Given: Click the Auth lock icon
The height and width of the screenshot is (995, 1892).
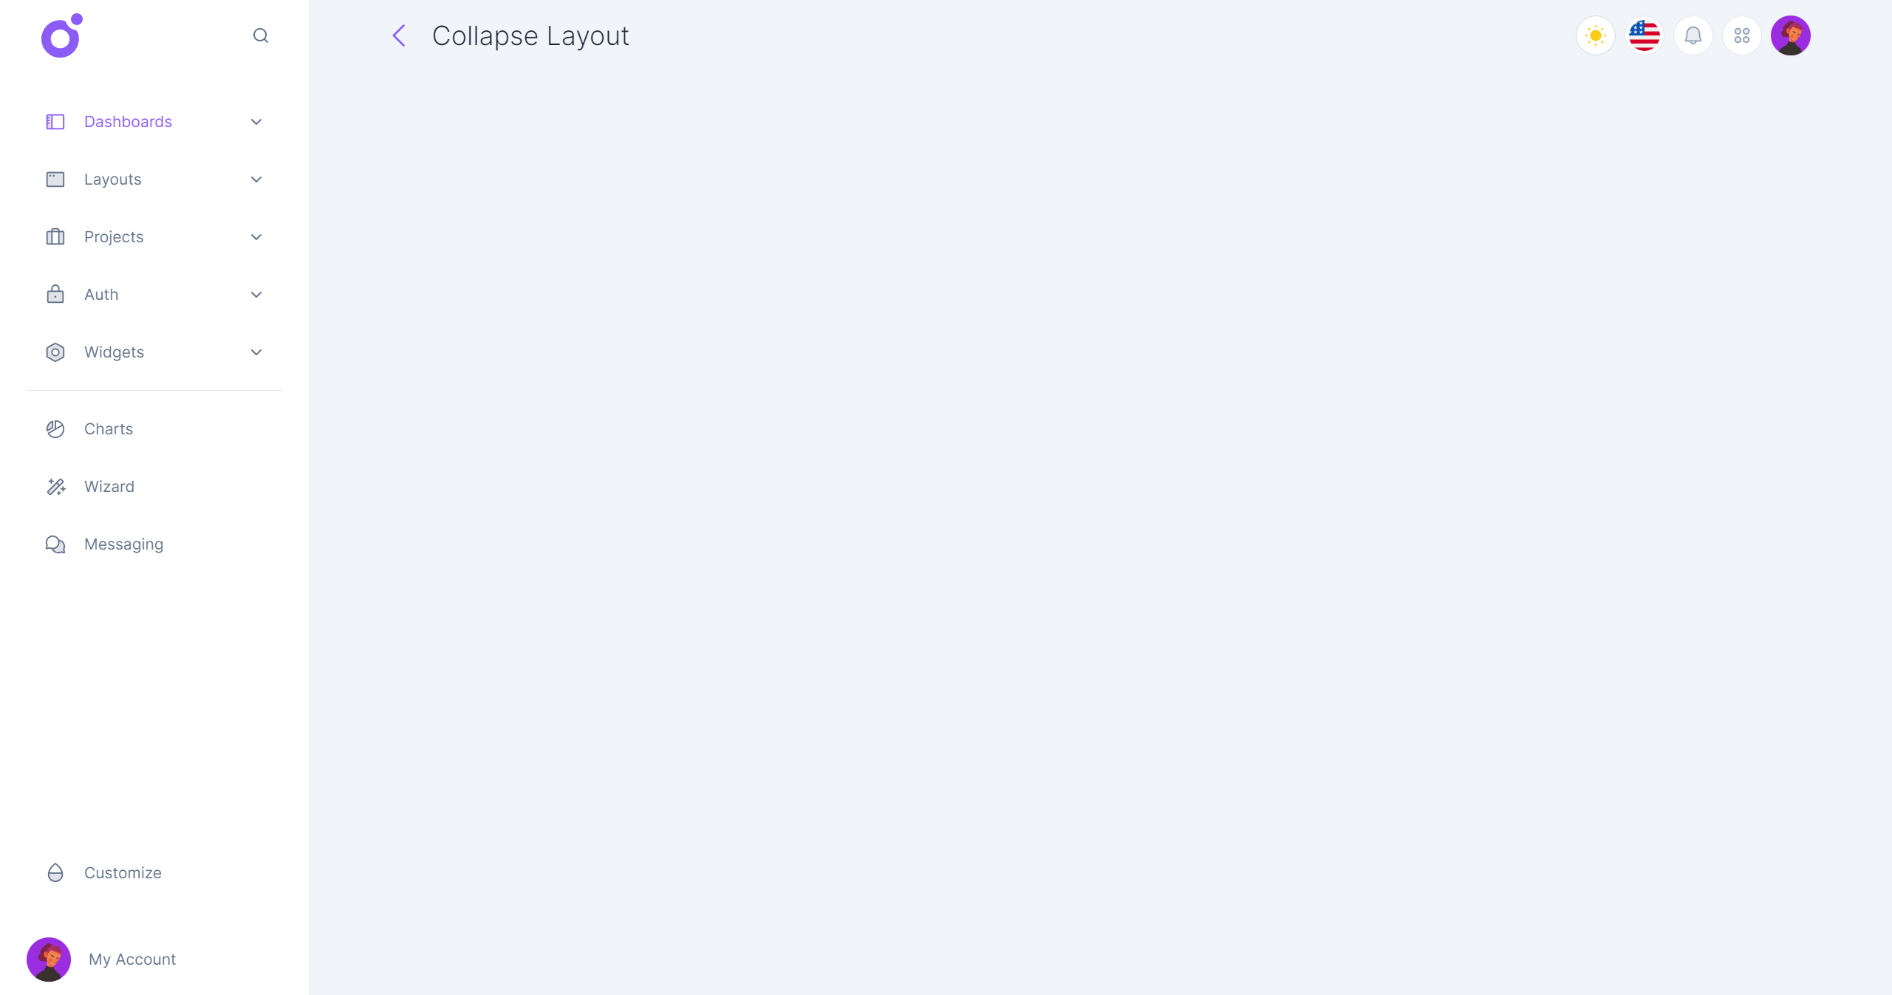Looking at the screenshot, I should (x=55, y=294).
